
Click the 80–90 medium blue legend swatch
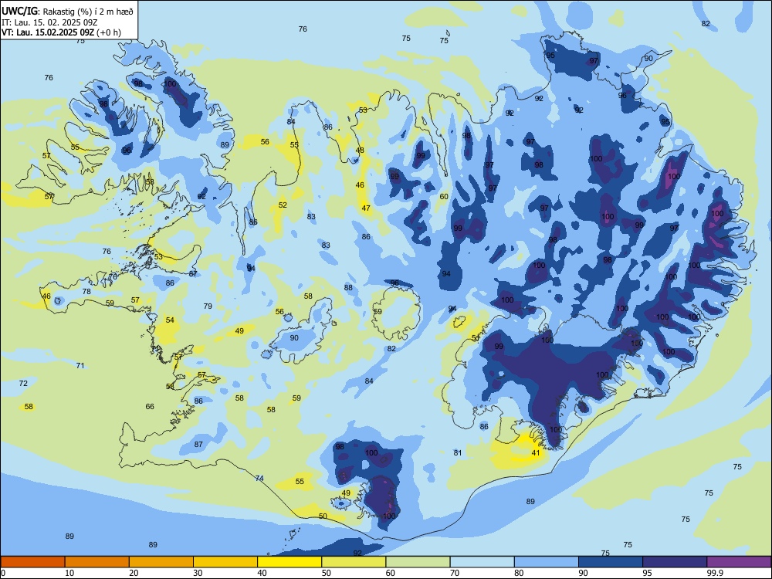(547, 562)
